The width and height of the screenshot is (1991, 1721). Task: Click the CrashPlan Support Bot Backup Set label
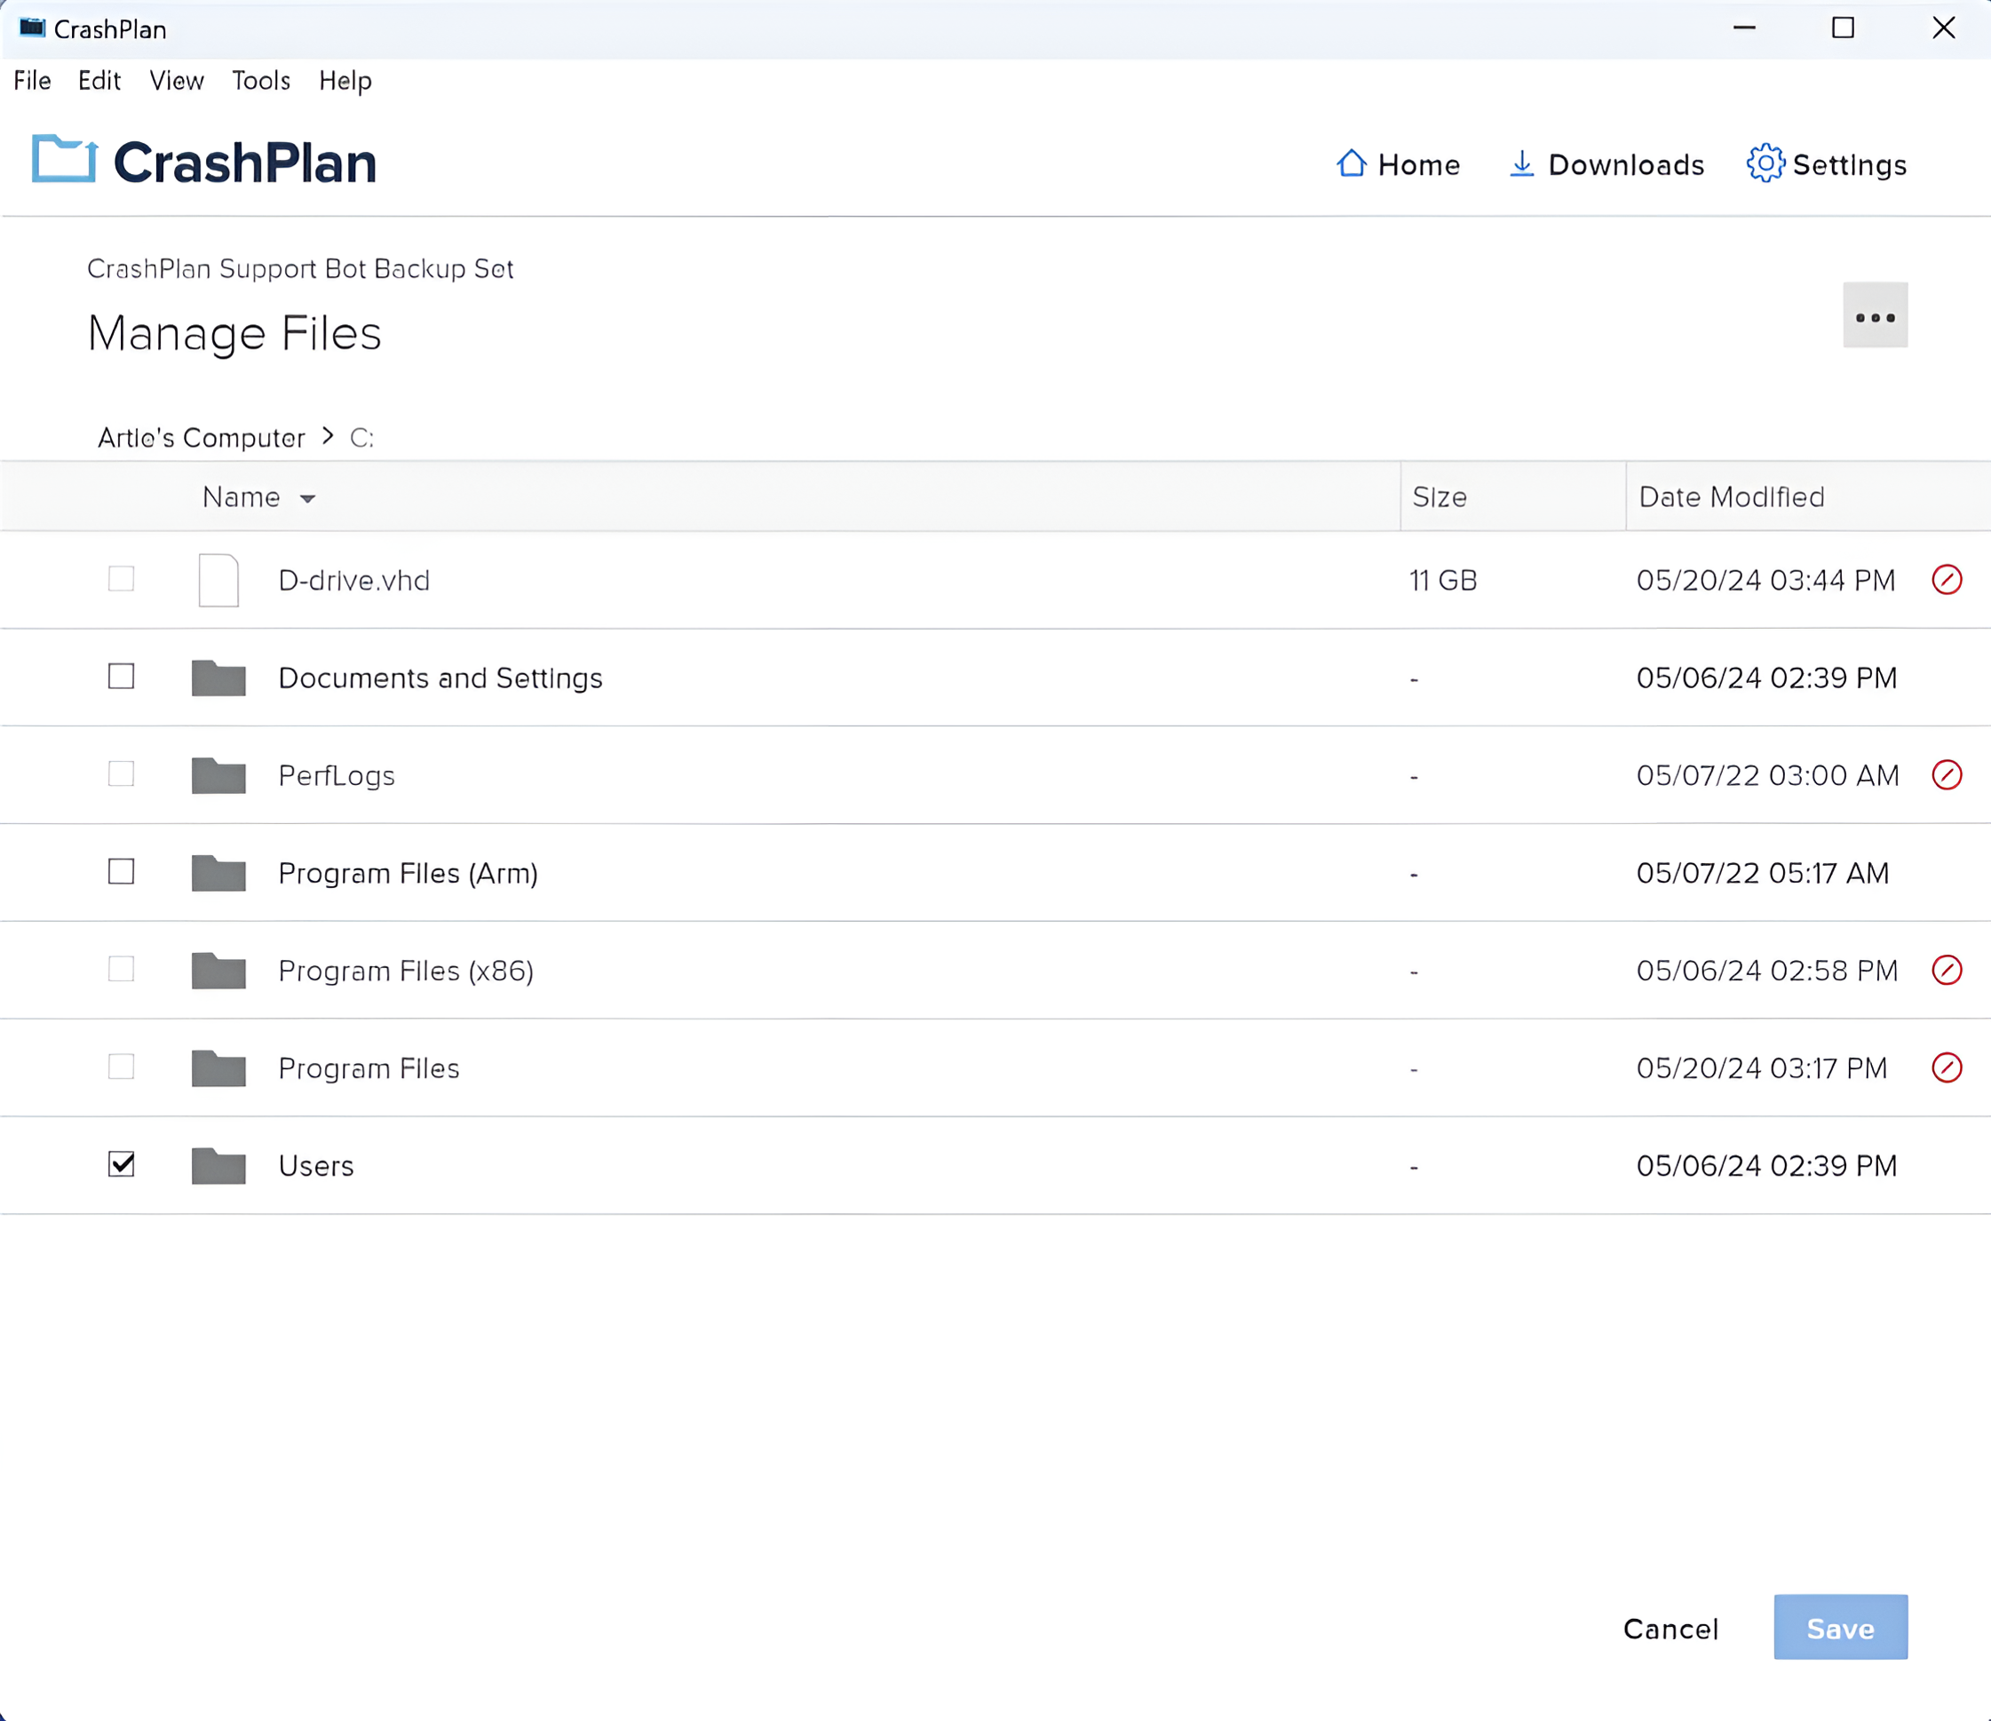(300, 269)
